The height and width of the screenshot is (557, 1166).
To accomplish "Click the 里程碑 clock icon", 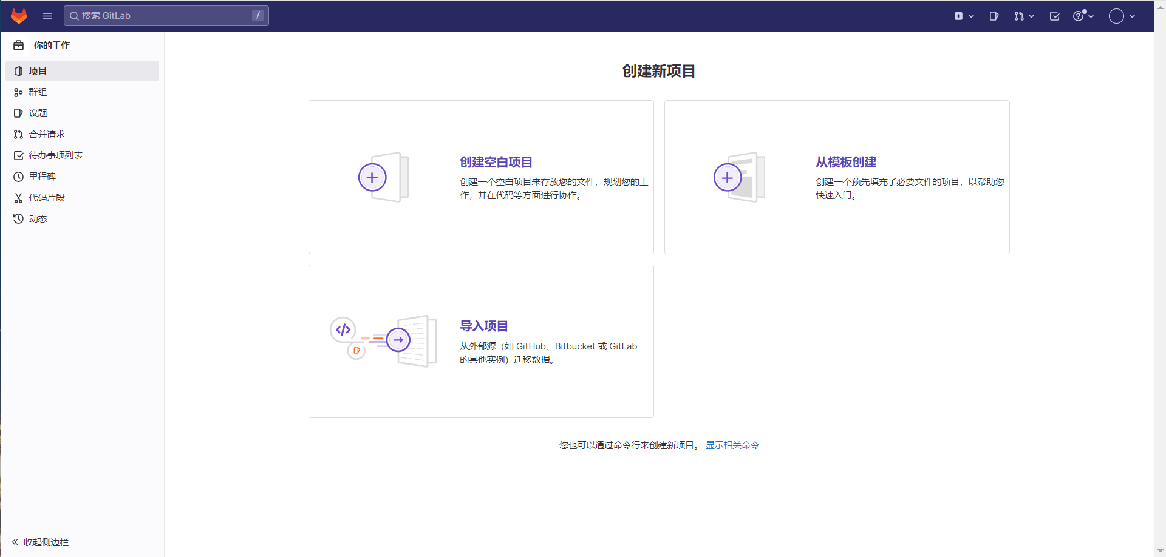I will click(18, 177).
